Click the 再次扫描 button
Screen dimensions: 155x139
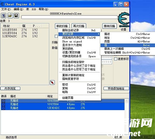pyautogui.click(x=79, y=26)
